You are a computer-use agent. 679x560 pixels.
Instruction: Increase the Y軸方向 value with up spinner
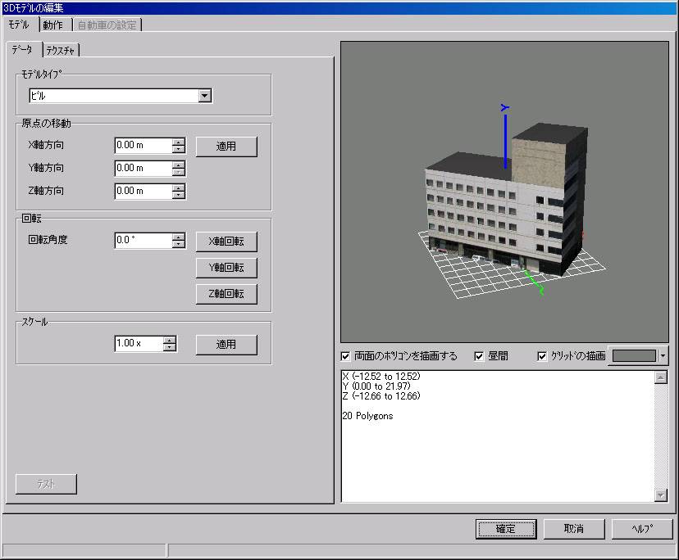click(179, 165)
